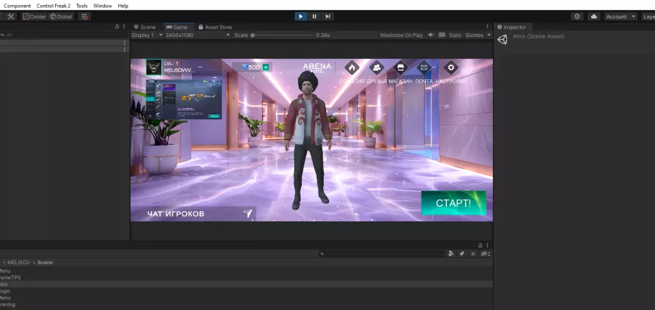This screenshot has height=310, width=655.
Task: Click the Pause button in the toolbar
Action: point(314,17)
